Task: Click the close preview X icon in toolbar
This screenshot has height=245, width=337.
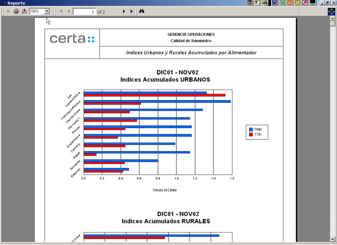Action: coord(8,11)
